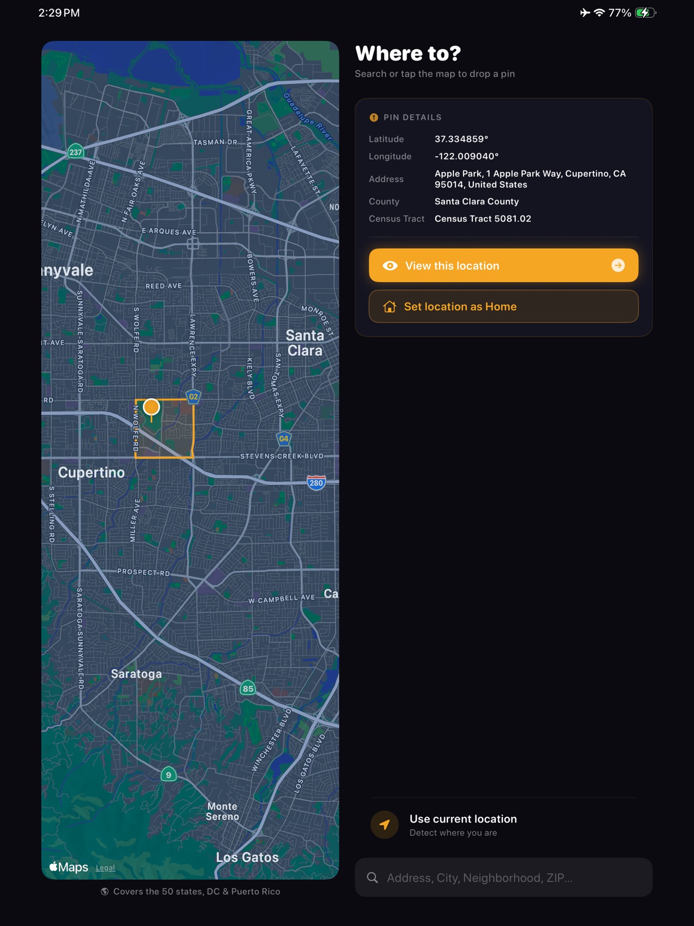Click the Tasman Dr road label
Viewport: 694px width, 926px height.
coord(216,142)
